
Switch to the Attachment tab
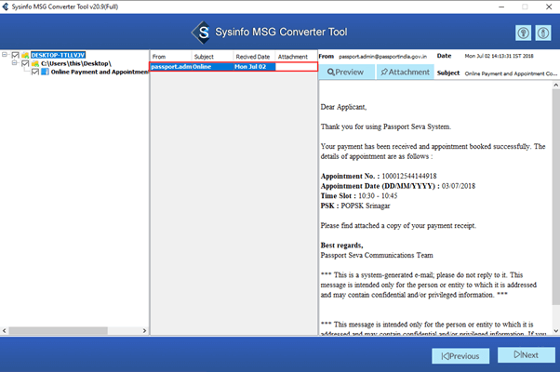(406, 72)
